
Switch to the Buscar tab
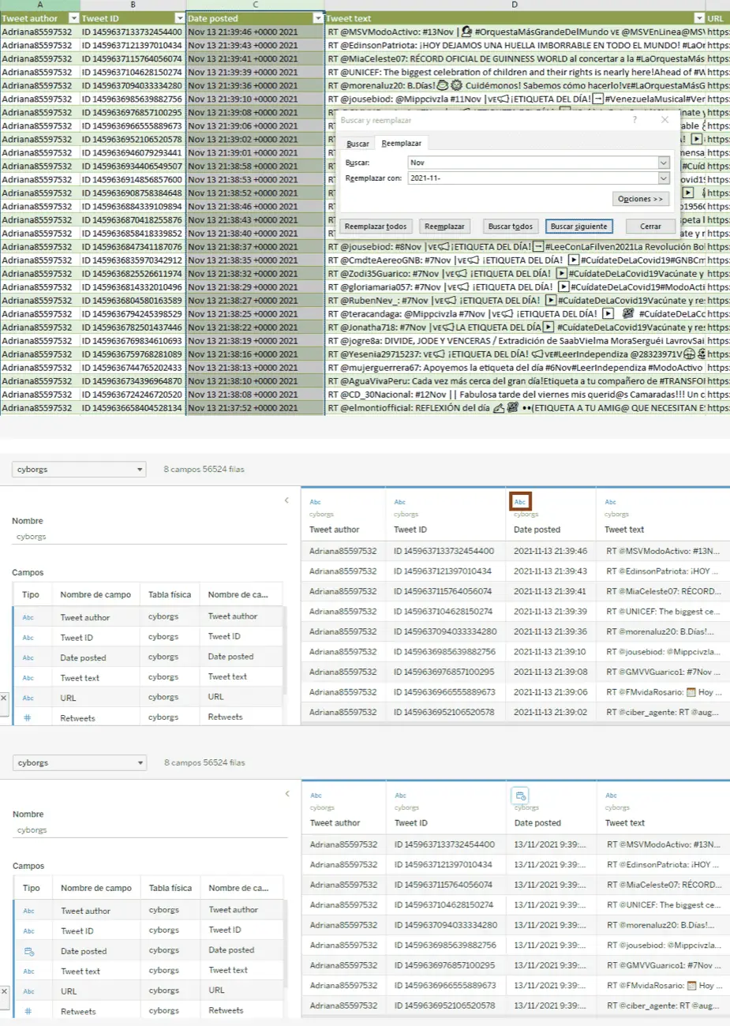(358, 144)
